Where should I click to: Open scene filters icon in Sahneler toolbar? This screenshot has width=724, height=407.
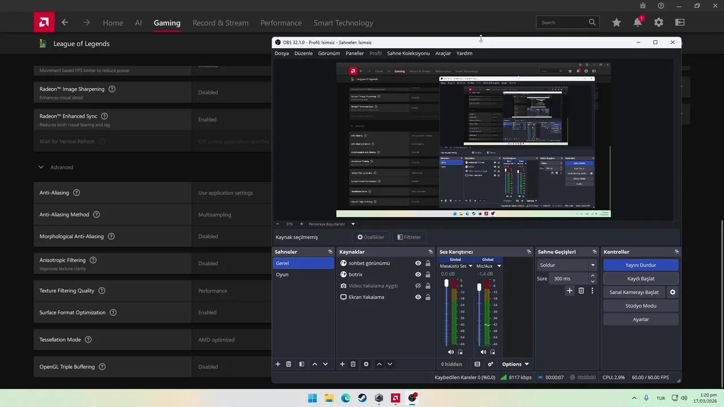(301, 364)
